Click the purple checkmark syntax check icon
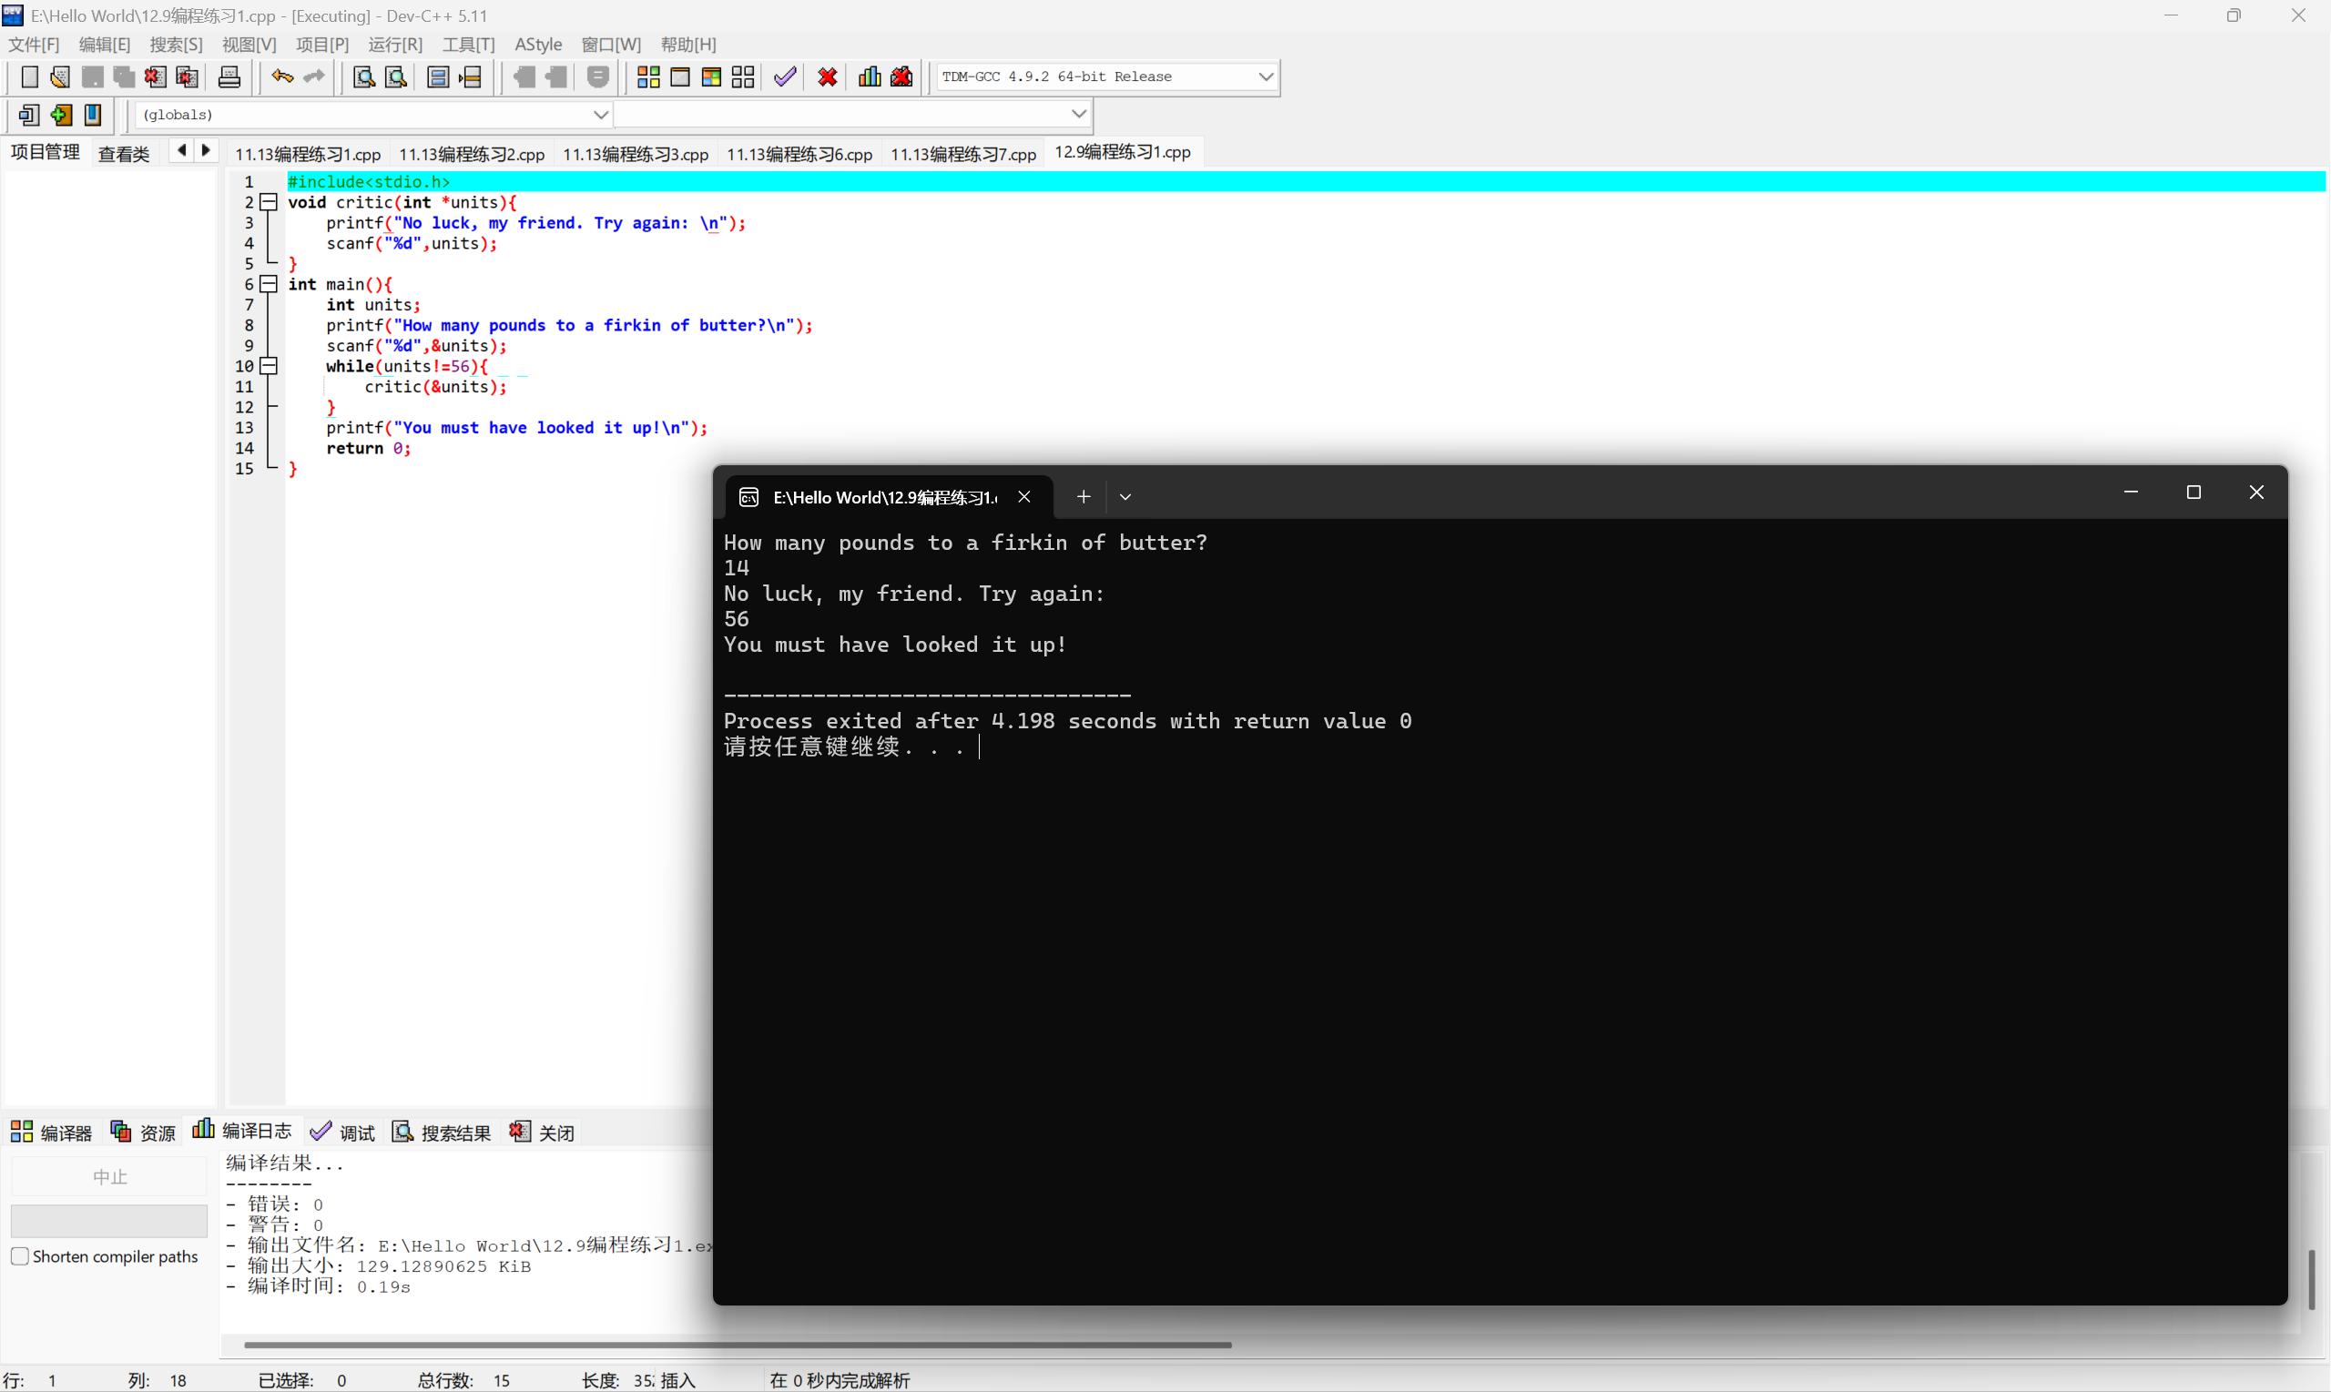The image size is (2331, 1392). 784,76
